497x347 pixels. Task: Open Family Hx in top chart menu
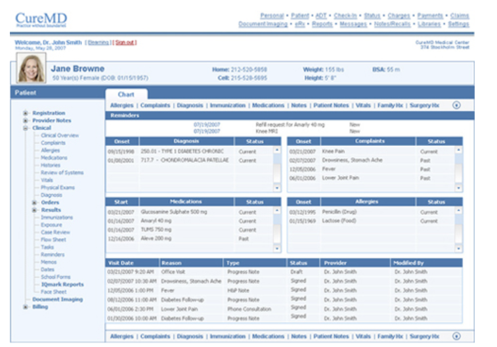(x=390, y=105)
